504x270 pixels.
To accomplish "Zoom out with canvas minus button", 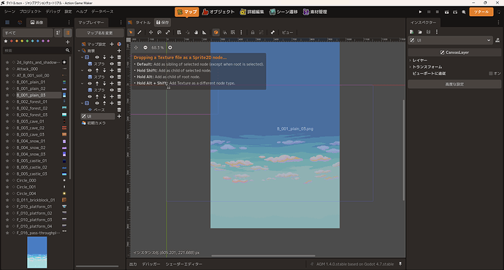I will pyautogui.click(x=145, y=47).
